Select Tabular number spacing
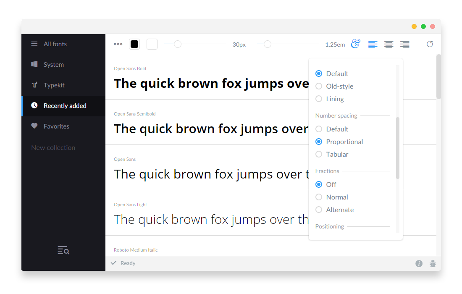Image resolution: width=462 pixels, height=294 pixels. pos(319,155)
